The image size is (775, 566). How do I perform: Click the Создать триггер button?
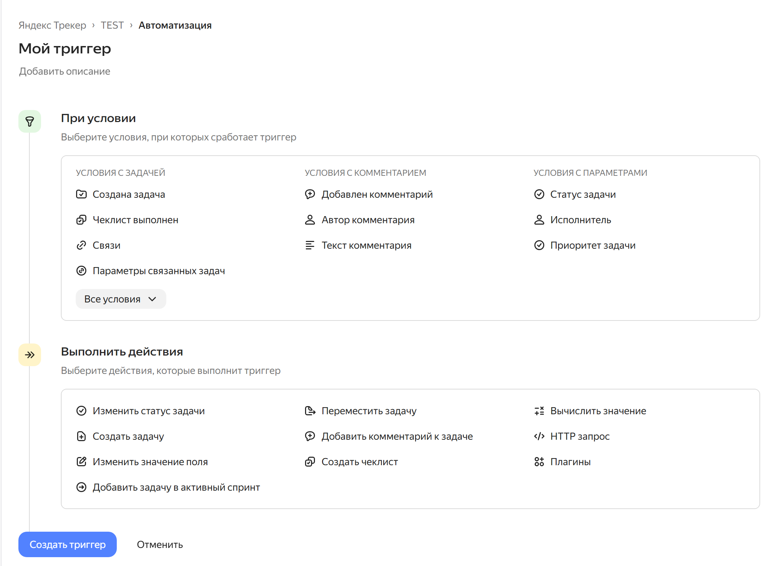[x=68, y=544]
